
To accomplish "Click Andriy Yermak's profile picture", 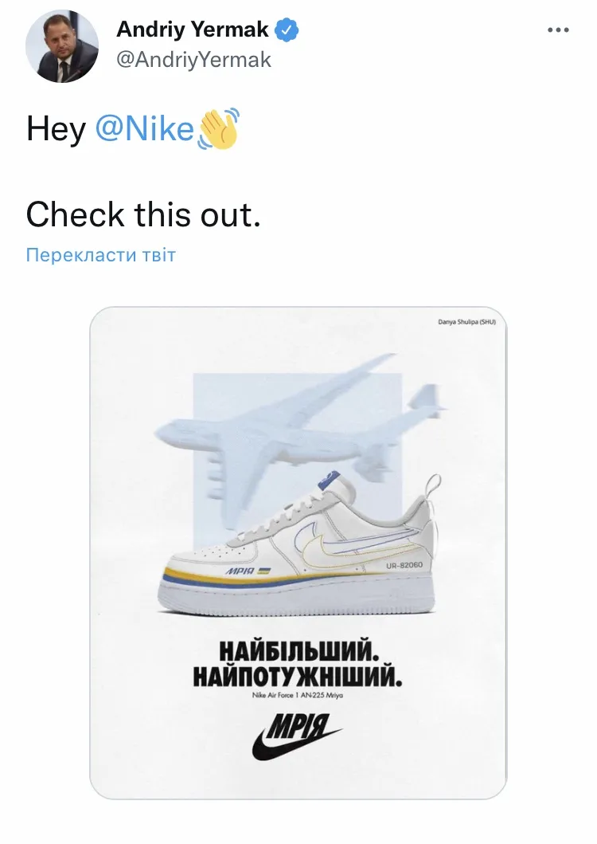I will (64, 43).
